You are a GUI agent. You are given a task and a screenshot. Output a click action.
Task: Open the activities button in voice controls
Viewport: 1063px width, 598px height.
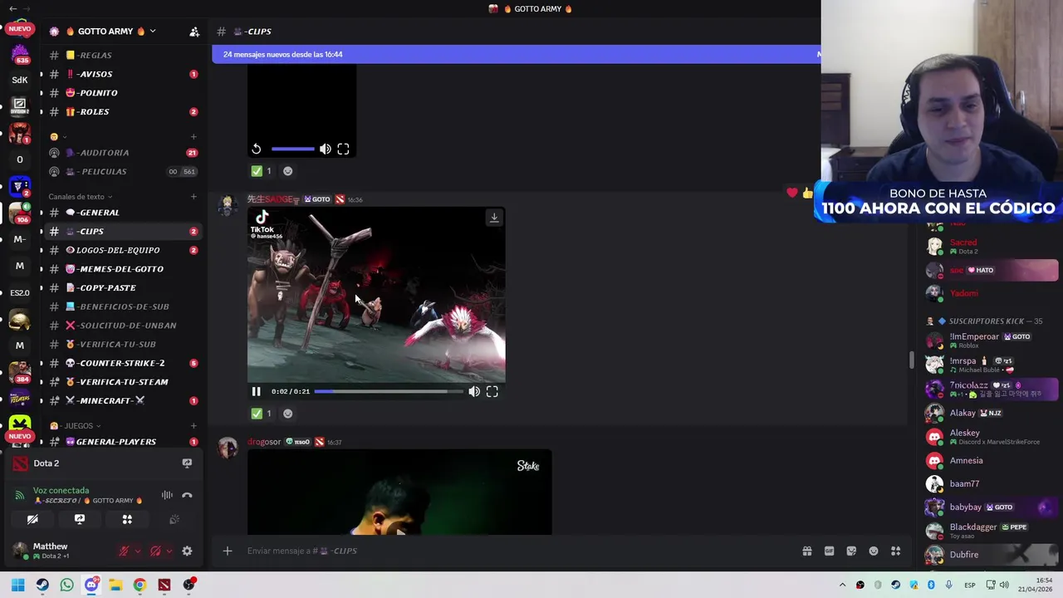point(127,519)
